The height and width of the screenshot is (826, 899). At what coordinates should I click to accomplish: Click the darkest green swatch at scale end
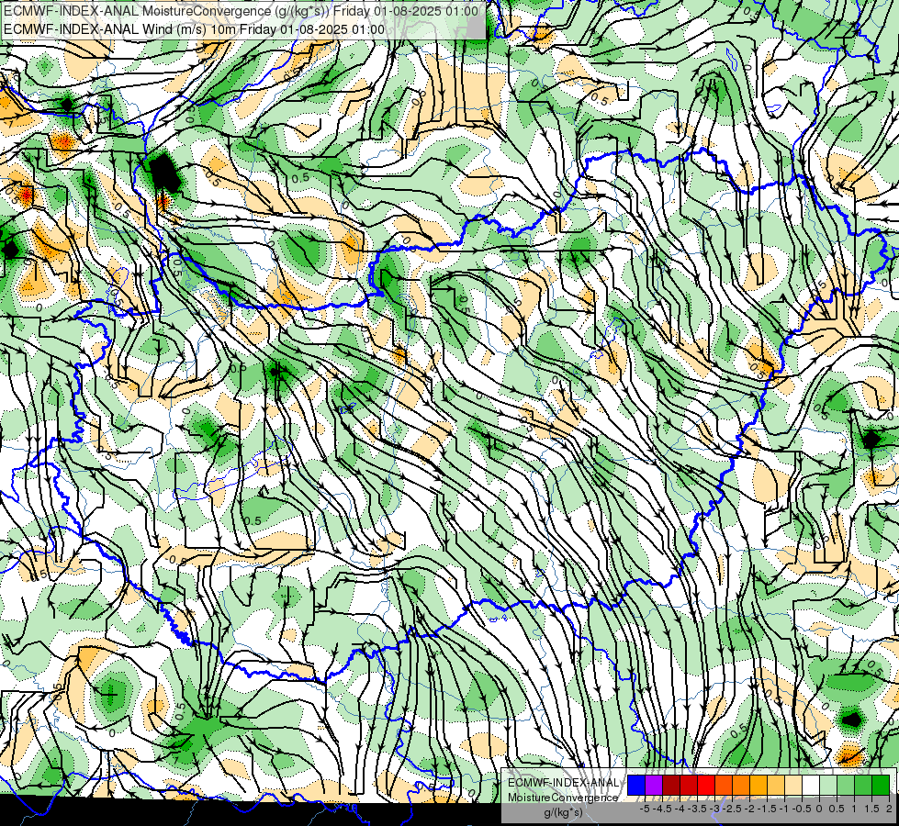(881, 786)
